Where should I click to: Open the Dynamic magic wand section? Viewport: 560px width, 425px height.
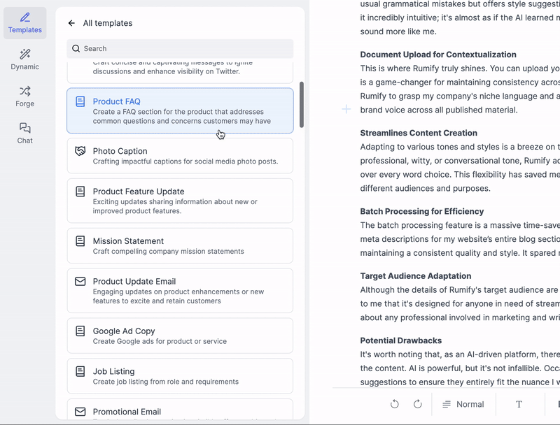point(25,59)
